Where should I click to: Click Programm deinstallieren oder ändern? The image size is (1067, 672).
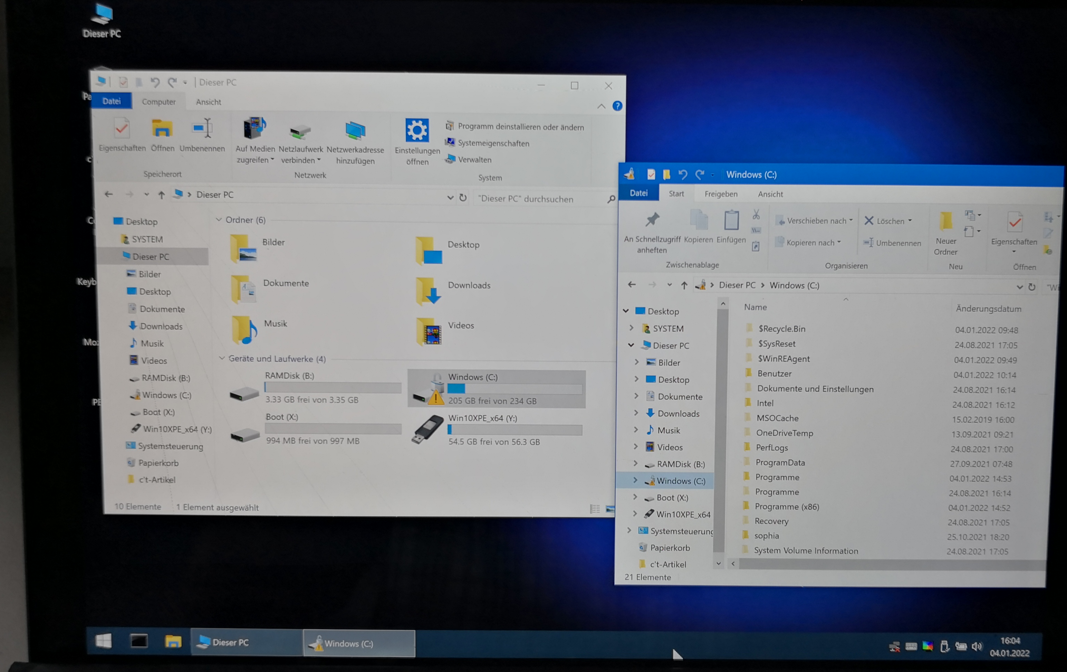click(x=520, y=127)
